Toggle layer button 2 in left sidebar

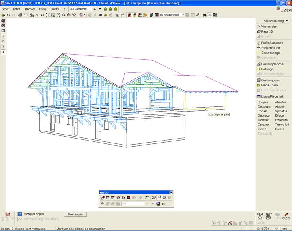[3, 41]
